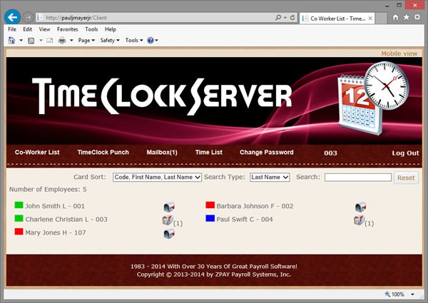Open the Favorites star icon
This screenshot has width=428, height=303.
pyautogui.click(x=407, y=17)
